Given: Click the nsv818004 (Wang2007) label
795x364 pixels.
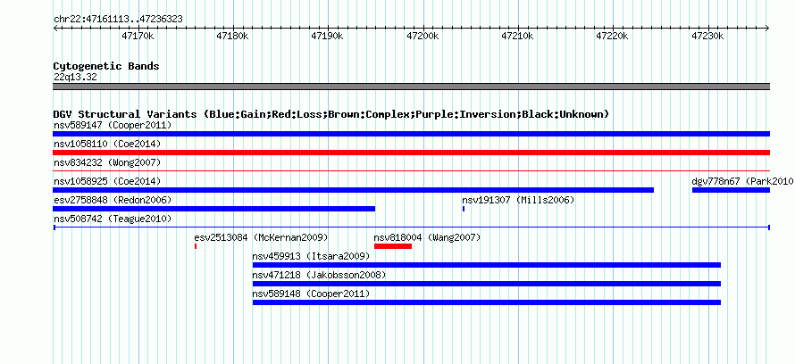Looking at the screenshot, I should pos(427,237).
